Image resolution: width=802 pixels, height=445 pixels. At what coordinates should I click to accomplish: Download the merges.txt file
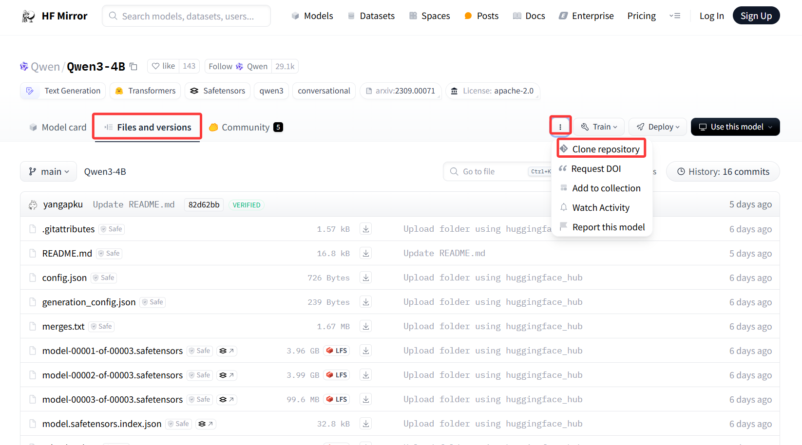coord(366,326)
